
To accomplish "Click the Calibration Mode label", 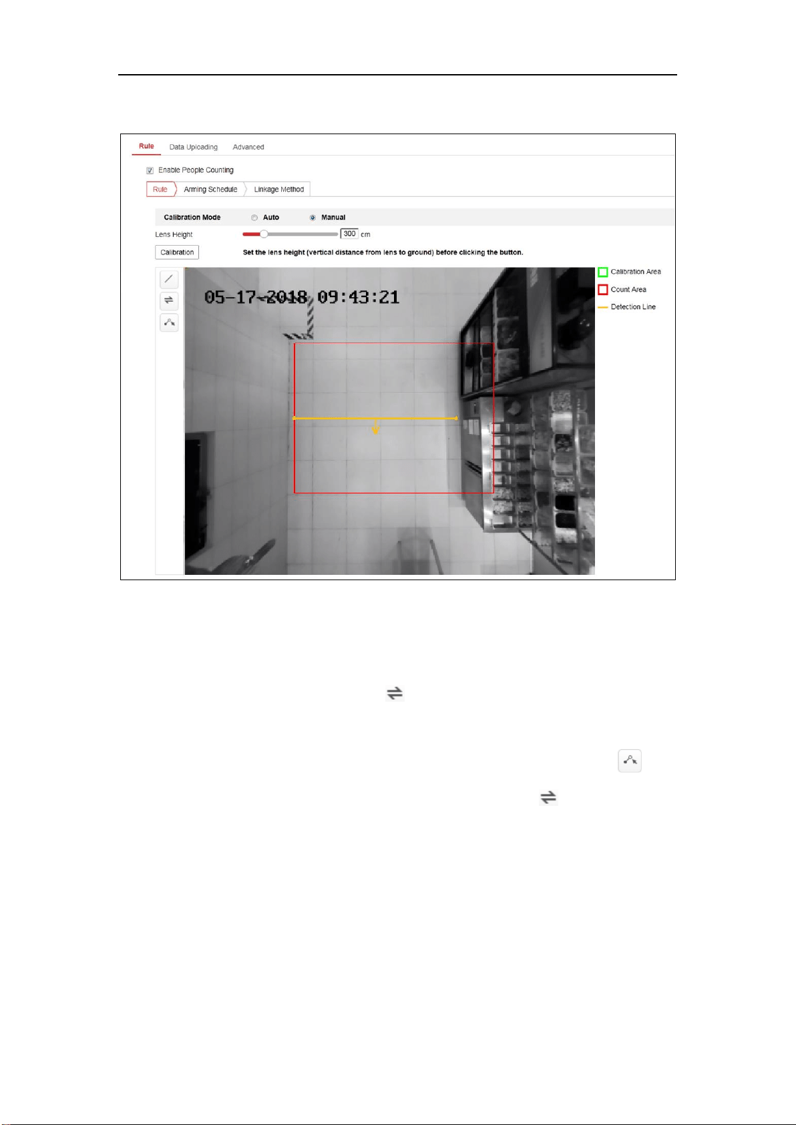I will click(192, 218).
